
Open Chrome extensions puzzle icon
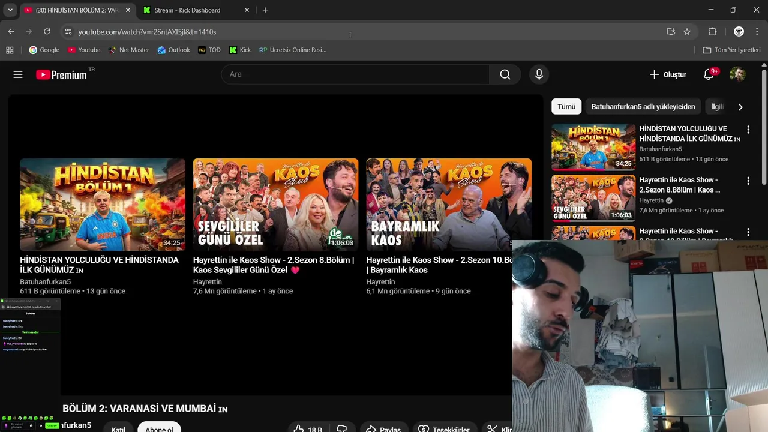[x=713, y=32]
